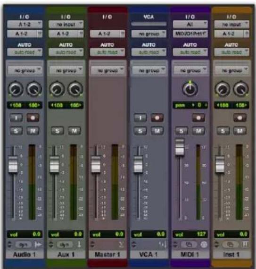Click the instrument track icon on Inst 1
This screenshot has width=256, height=269.
point(245,244)
